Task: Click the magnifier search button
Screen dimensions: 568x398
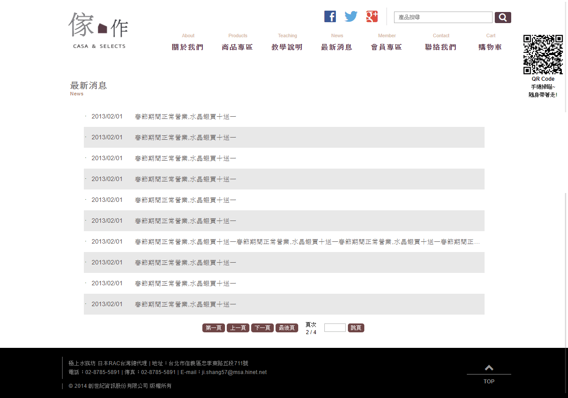Action: (503, 17)
